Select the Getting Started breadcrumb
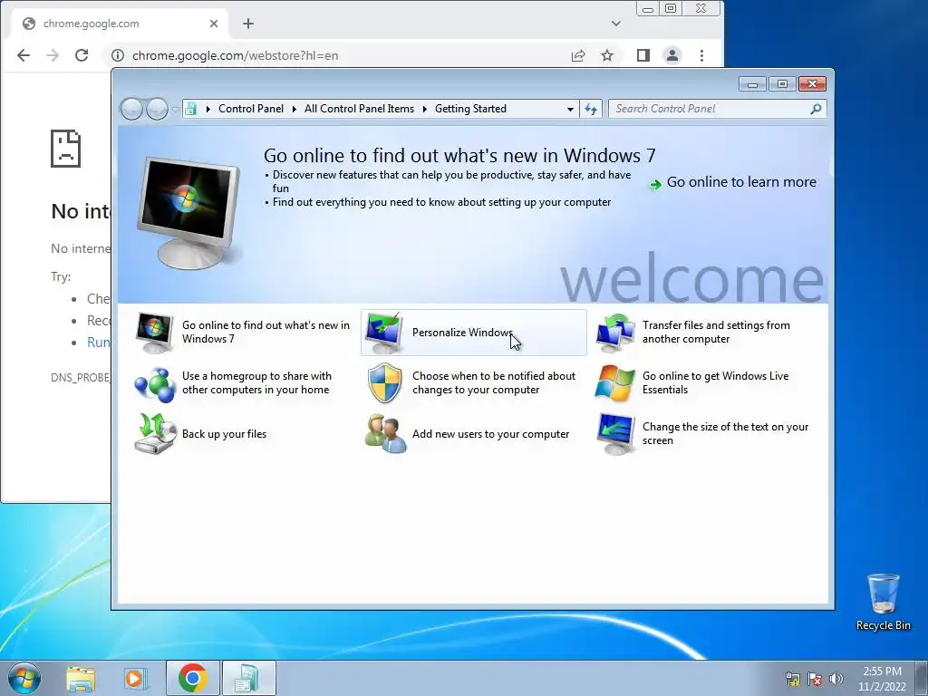The width and height of the screenshot is (928, 696). pos(470,109)
